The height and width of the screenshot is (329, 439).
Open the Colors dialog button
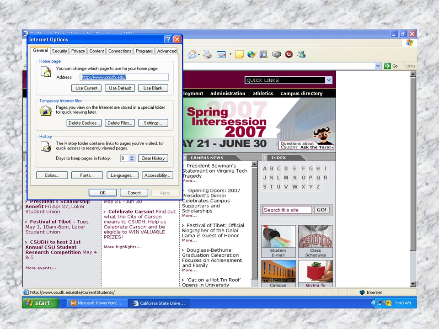52,175
